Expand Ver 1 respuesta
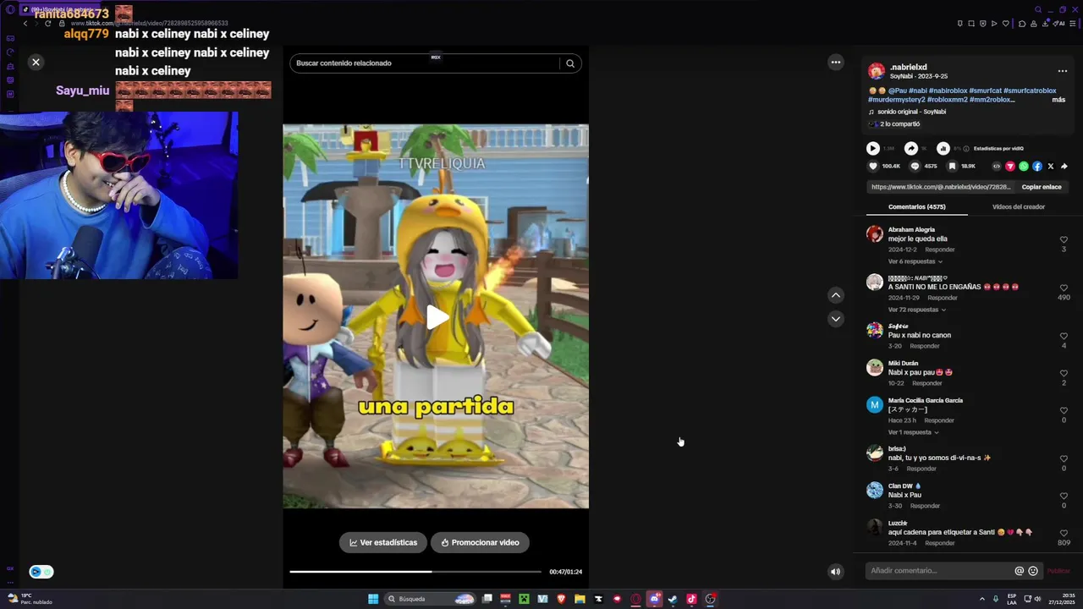The height and width of the screenshot is (609, 1083). pyautogui.click(x=913, y=432)
